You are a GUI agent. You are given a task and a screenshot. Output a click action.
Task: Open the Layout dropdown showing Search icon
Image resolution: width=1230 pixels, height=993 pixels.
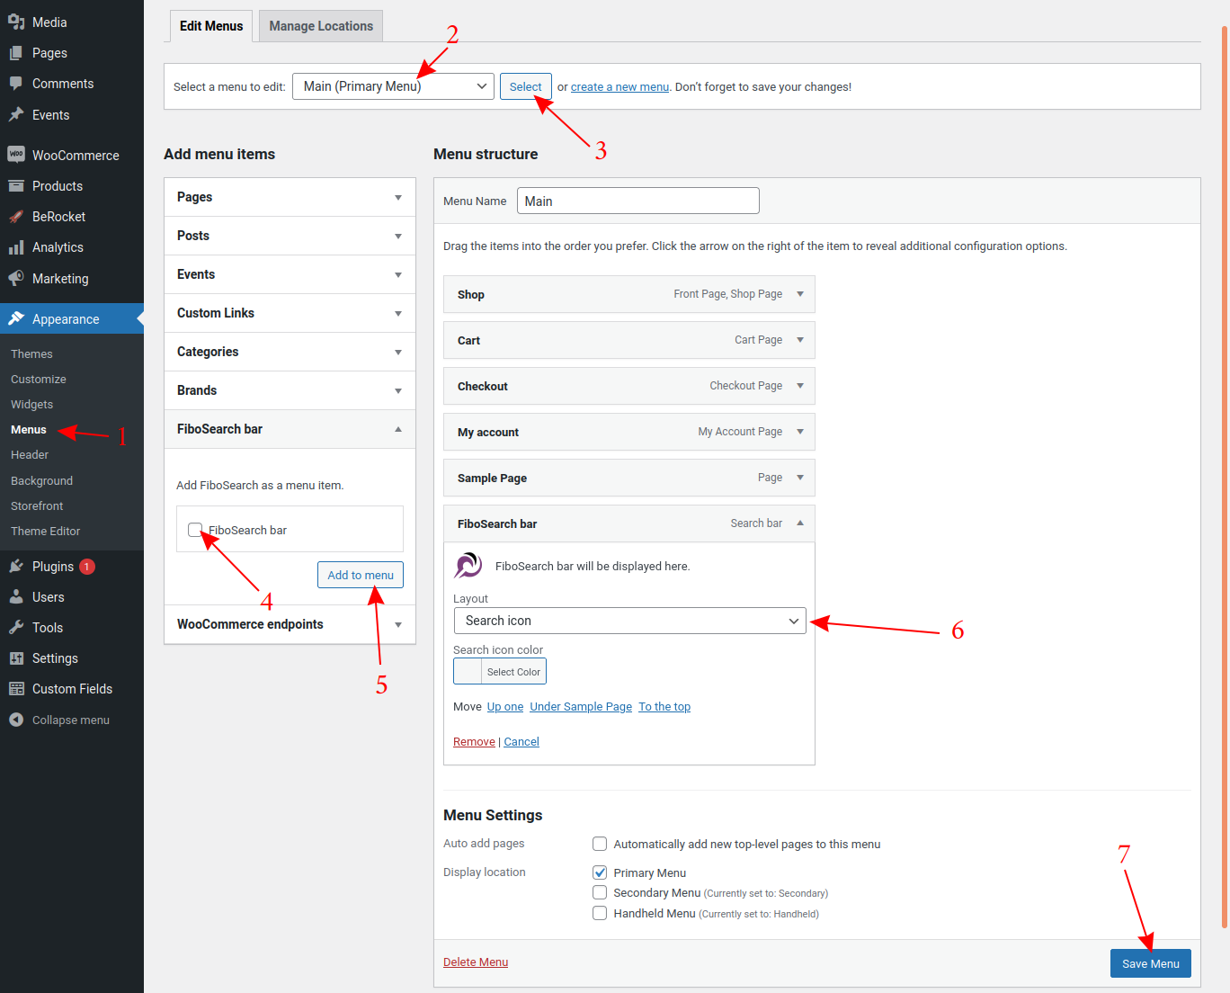(x=629, y=621)
